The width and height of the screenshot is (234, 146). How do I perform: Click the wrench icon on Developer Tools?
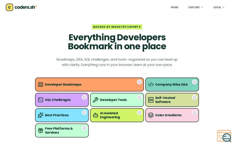click(x=96, y=100)
